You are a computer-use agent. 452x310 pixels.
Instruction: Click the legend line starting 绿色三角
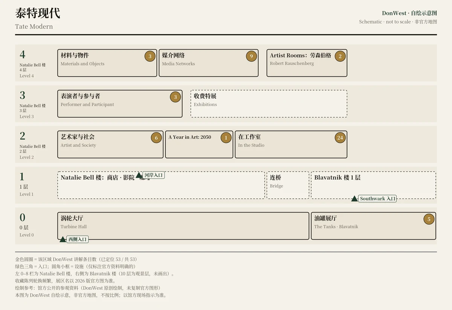click(75, 267)
